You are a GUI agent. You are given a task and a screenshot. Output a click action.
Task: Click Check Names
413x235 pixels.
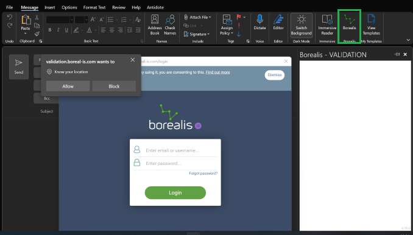[170, 25]
